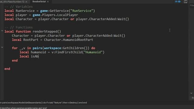
Task: Toggle the UI visibility eye
Action: pos(178,2)
